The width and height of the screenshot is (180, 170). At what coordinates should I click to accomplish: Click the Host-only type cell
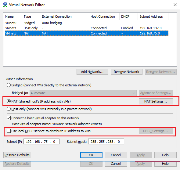click(31, 28)
